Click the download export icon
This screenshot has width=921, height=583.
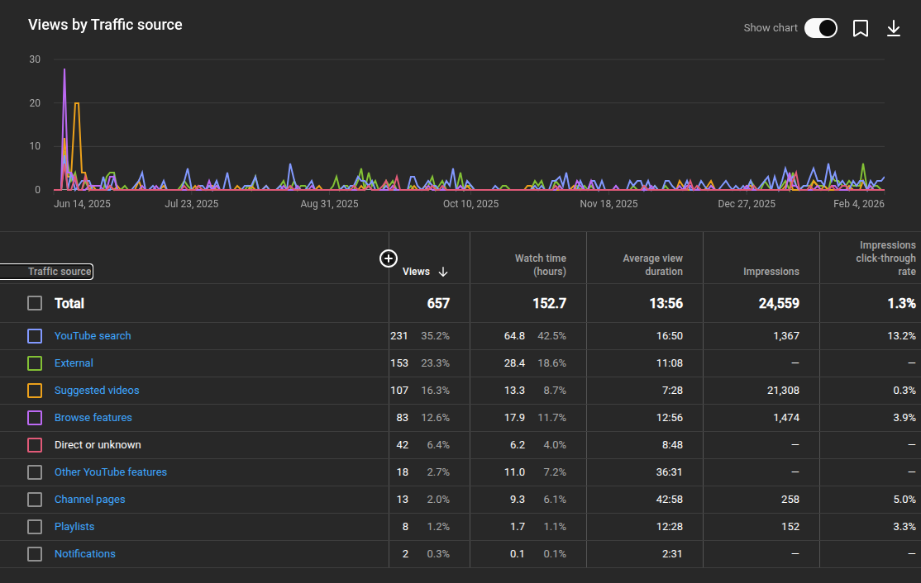tap(894, 28)
